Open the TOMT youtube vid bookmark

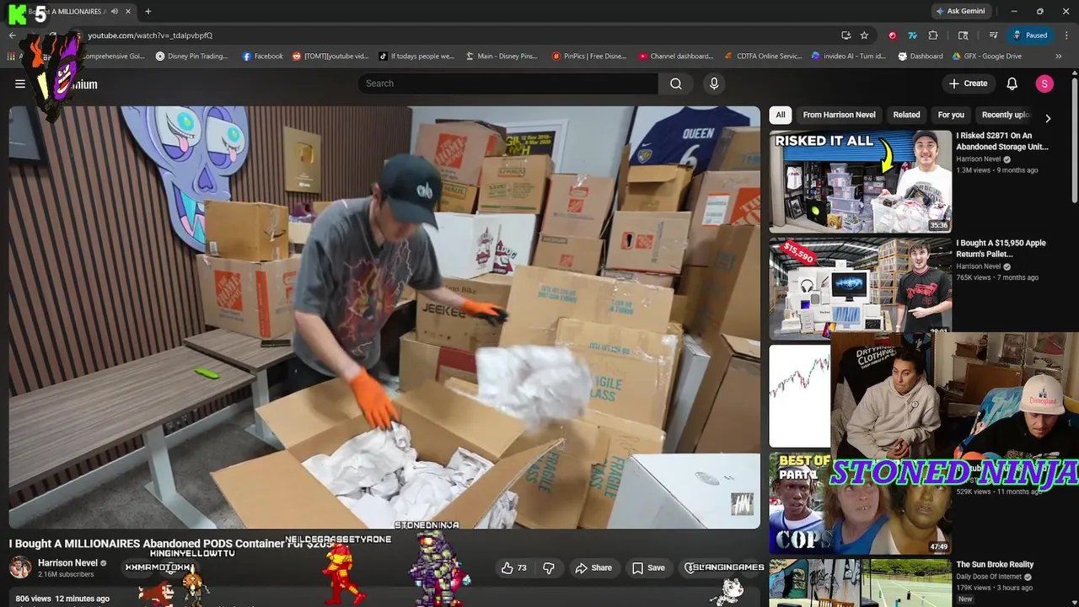(x=330, y=56)
